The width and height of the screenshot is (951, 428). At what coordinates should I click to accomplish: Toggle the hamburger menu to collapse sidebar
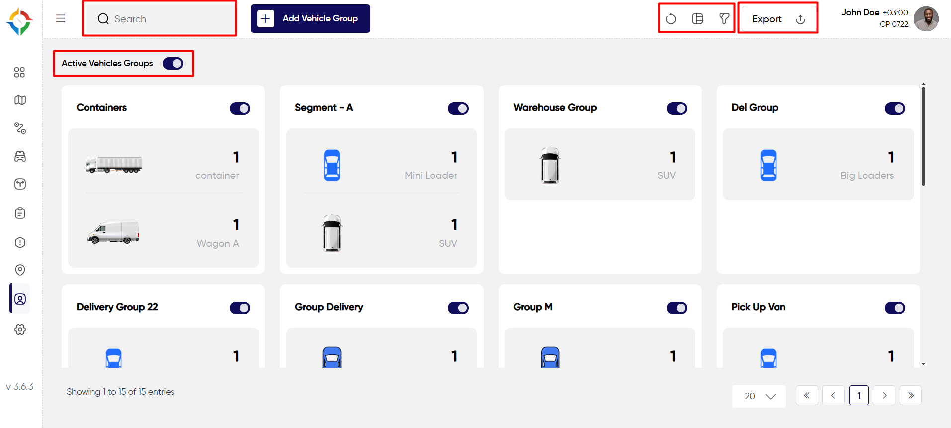tap(61, 18)
